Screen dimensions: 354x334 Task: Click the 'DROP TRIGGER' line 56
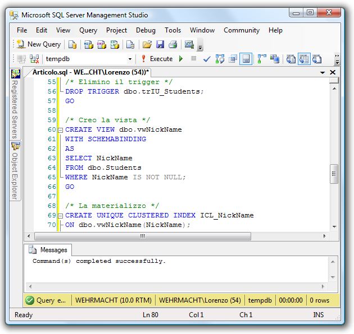pos(92,91)
